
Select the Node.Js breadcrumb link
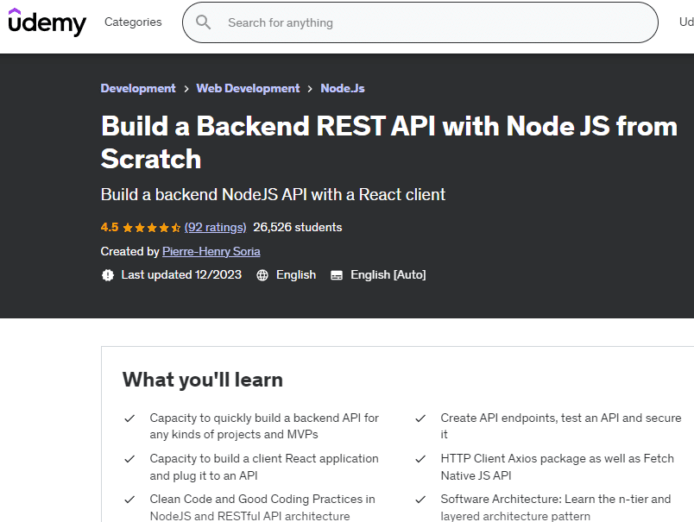point(343,89)
